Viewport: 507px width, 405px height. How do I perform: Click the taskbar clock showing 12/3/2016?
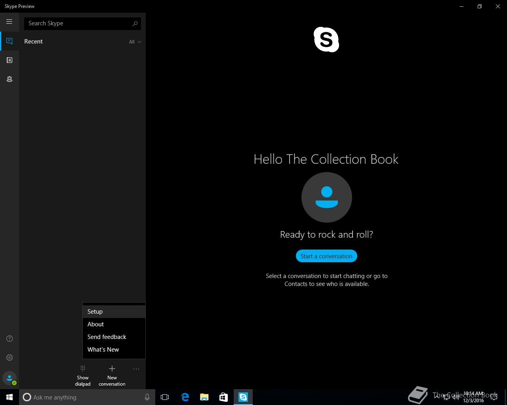click(473, 397)
